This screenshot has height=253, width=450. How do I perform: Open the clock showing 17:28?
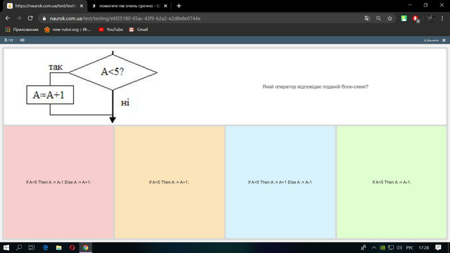423,248
